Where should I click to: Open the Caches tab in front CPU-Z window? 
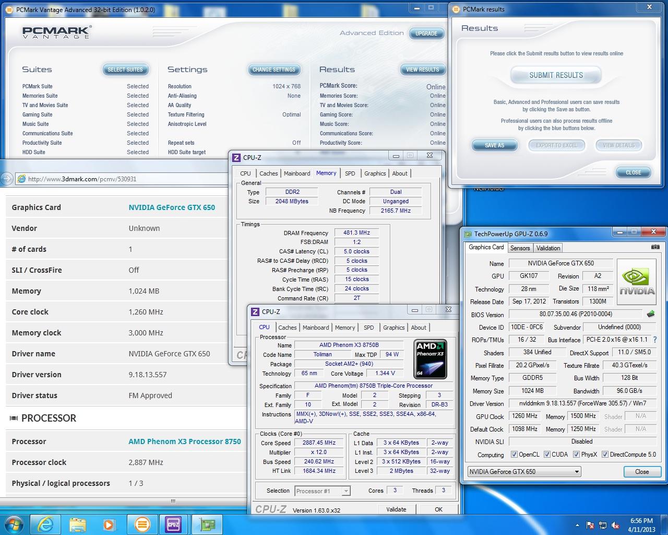point(288,328)
